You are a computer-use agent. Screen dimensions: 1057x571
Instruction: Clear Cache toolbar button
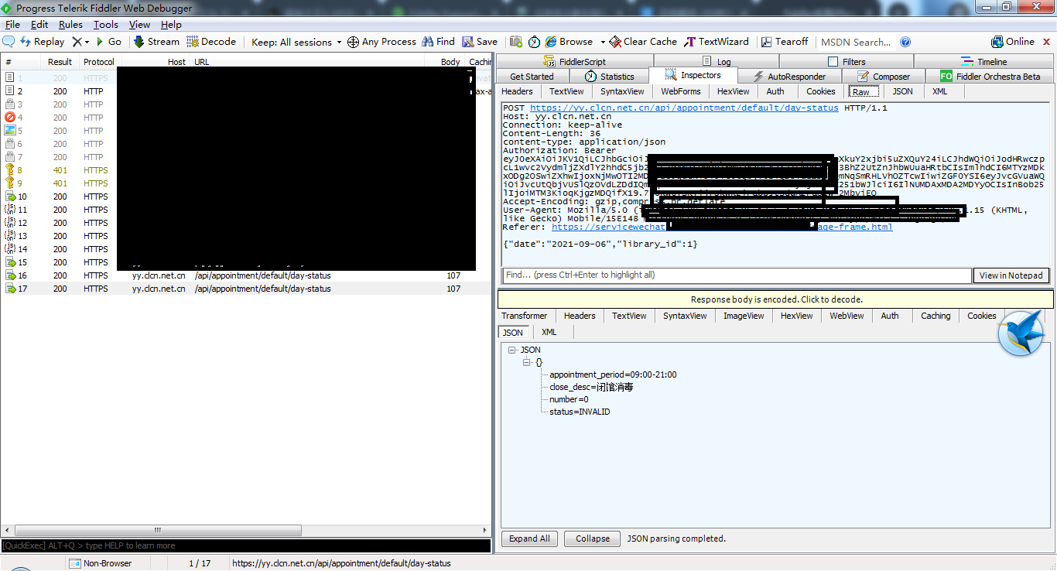point(643,42)
